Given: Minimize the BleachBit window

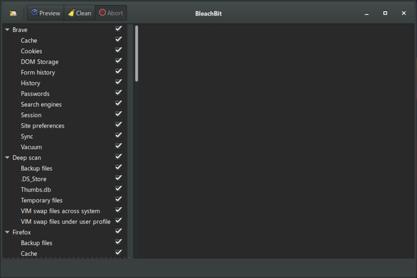Looking at the screenshot, I should (366, 13).
